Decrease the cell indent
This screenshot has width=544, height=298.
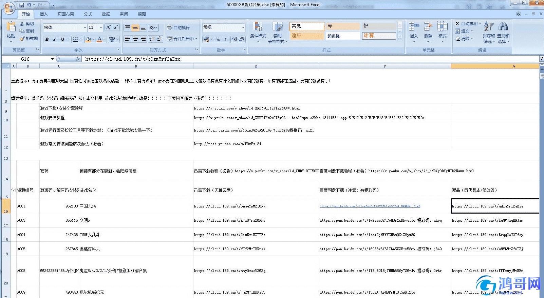click(x=152, y=39)
